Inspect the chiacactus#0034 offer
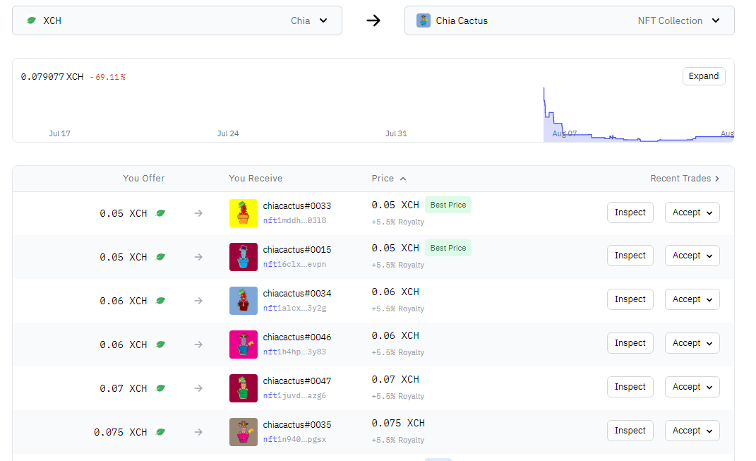This screenshot has width=756, height=461. click(630, 299)
